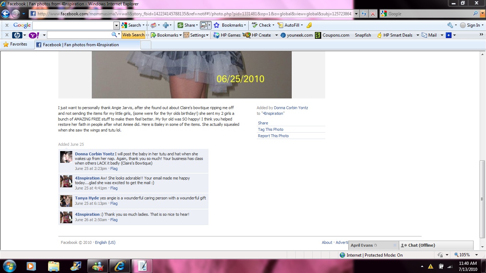Click the browser Forward arrow button
Screen dimensions: 486x273
point(16,14)
